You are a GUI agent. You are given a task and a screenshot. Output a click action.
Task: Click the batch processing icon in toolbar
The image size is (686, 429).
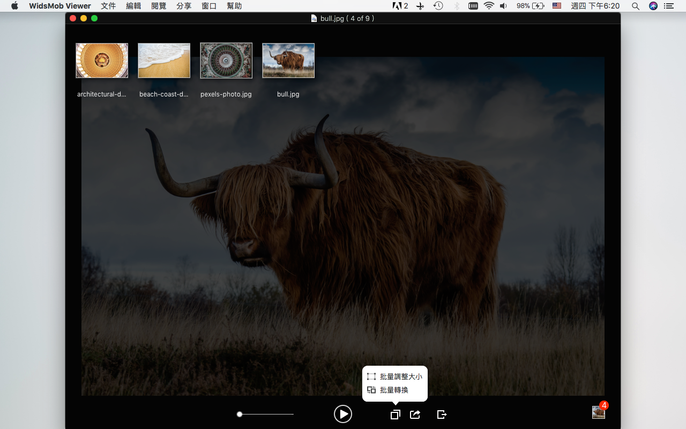point(395,415)
